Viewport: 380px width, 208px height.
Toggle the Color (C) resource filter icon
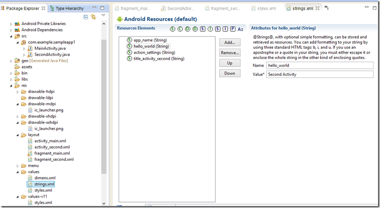180,29
